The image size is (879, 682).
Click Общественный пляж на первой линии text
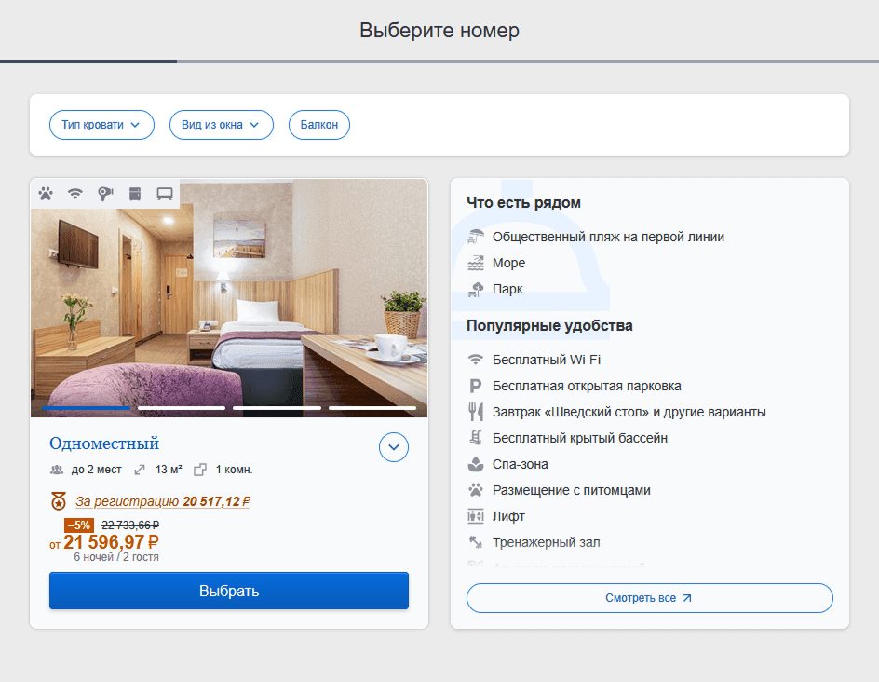[608, 237]
